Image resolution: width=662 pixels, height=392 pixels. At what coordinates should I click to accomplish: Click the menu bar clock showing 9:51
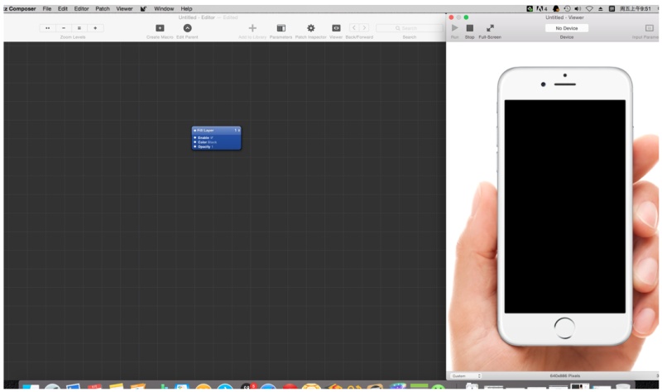[635, 8]
